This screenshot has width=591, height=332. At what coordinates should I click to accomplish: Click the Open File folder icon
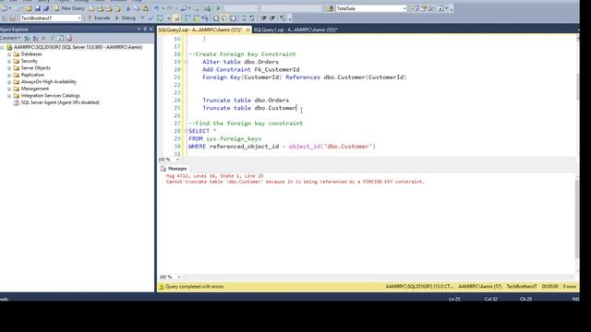(x=29, y=8)
